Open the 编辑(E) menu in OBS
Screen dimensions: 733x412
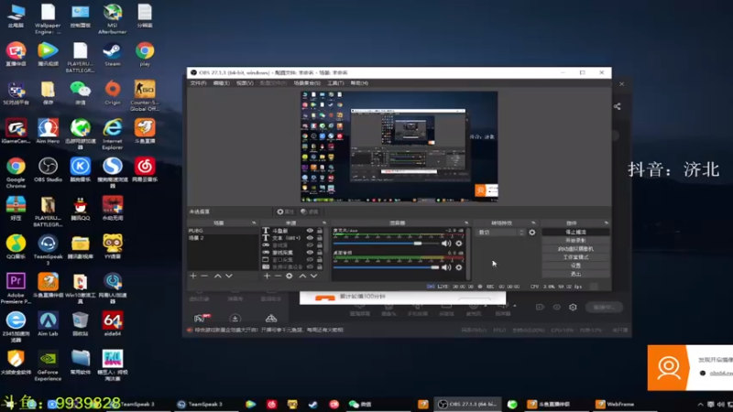point(221,83)
